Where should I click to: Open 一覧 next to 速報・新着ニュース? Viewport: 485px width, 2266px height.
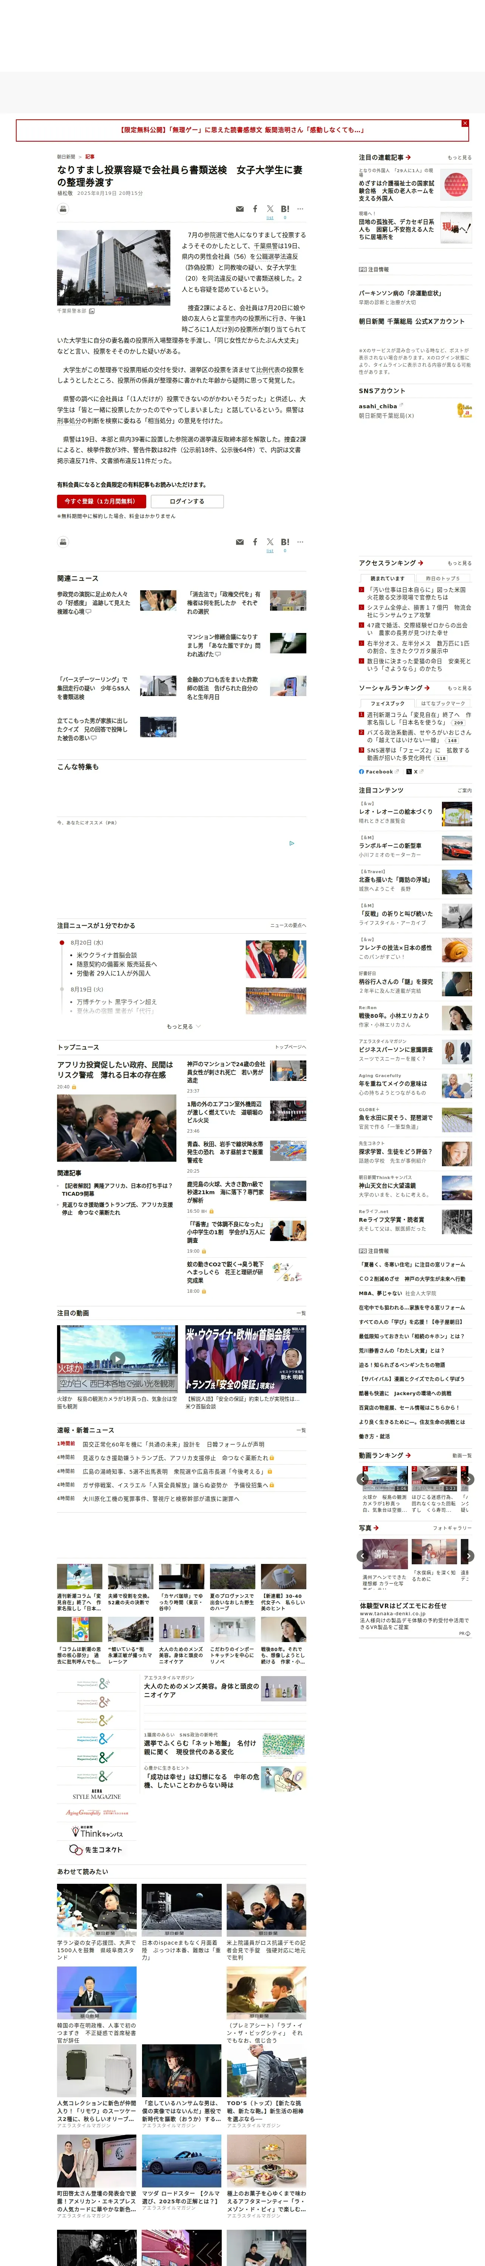tap(301, 1430)
